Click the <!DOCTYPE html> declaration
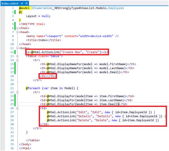The width and height of the screenshot is (169, 151). [32, 24]
